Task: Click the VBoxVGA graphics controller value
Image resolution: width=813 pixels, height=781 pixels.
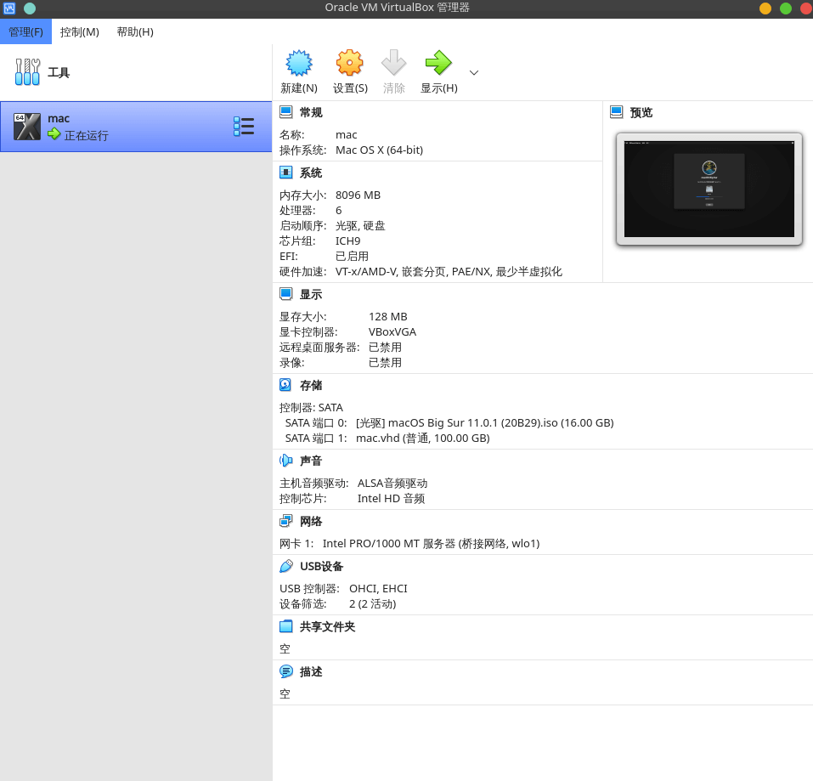Action: click(392, 332)
